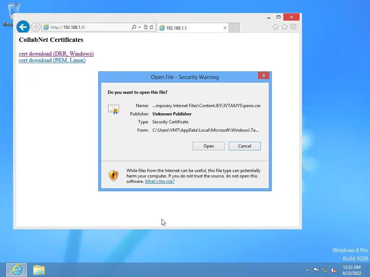370x277 pixels.
Task: Close the Internet Explorer window
Action: tap(292, 17)
